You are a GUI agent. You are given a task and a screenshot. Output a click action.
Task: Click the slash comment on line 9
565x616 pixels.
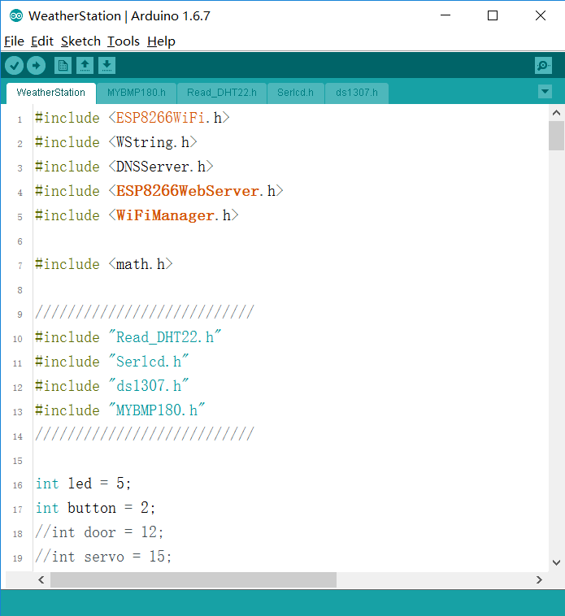point(145,312)
